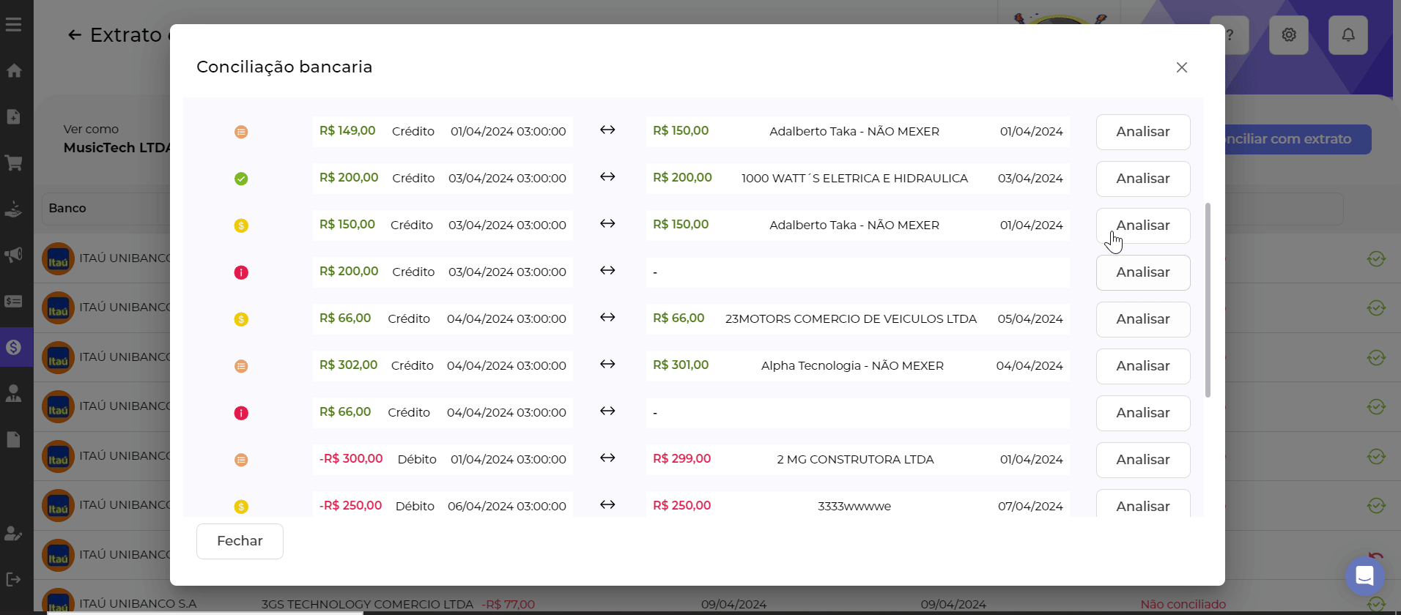This screenshot has width=1401, height=615.
Task: Click Analisar for 2 MG CONSTRUTORA LTDA
Action: click(x=1142, y=460)
